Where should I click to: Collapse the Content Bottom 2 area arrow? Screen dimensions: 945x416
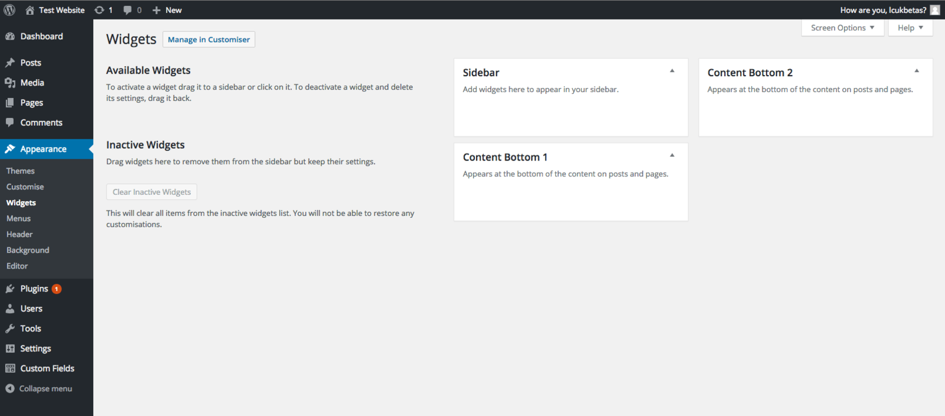click(917, 71)
